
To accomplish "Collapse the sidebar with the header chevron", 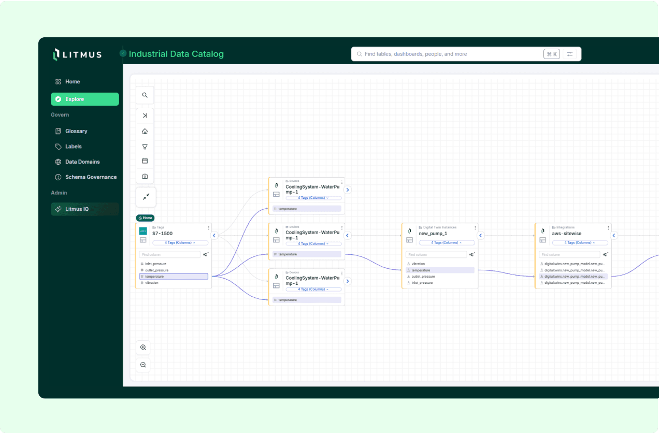I will click(x=123, y=53).
